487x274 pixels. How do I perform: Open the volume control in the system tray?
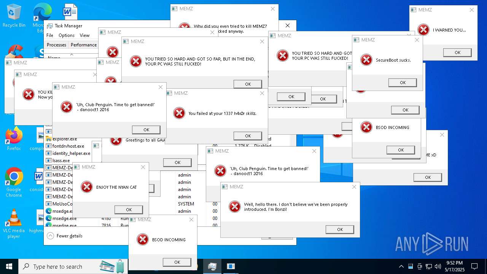pyautogui.click(x=438, y=266)
